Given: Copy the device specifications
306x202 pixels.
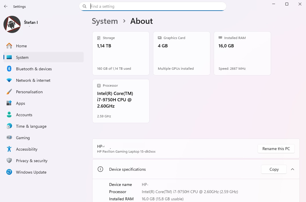Looking at the screenshot, I should (274, 169).
